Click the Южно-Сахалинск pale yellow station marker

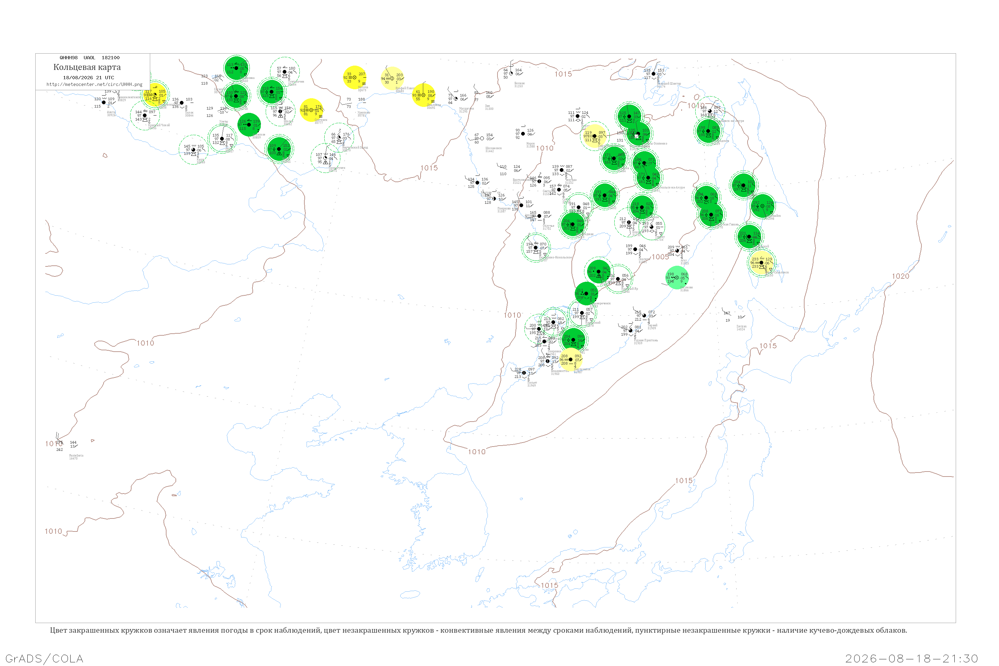tap(761, 262)
